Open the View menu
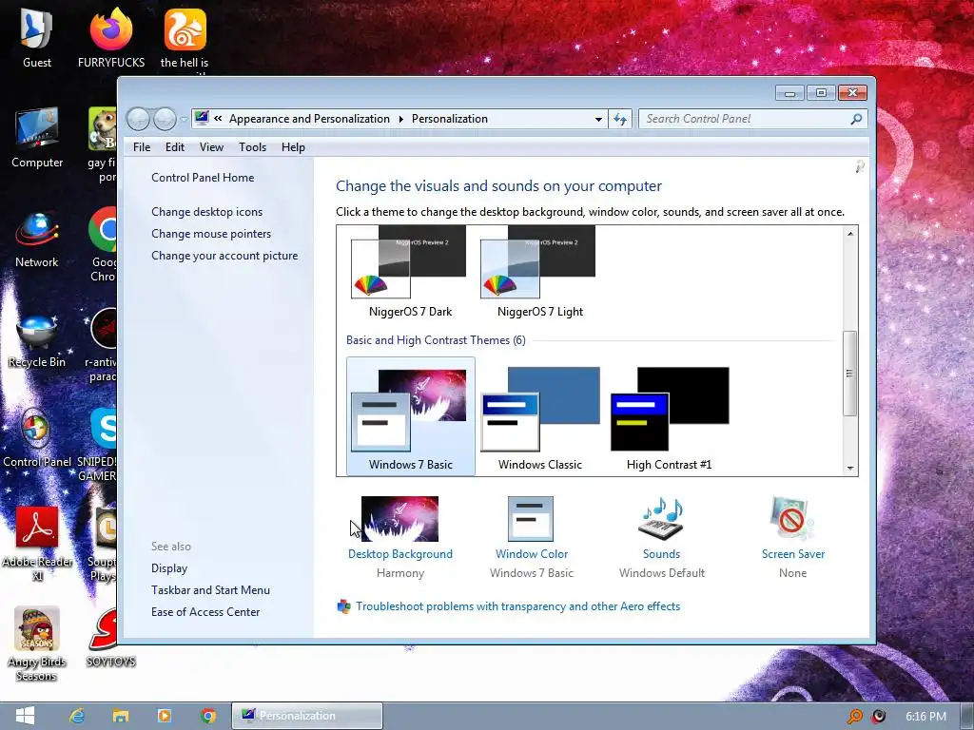974x730 pixels. click(211, 147)
